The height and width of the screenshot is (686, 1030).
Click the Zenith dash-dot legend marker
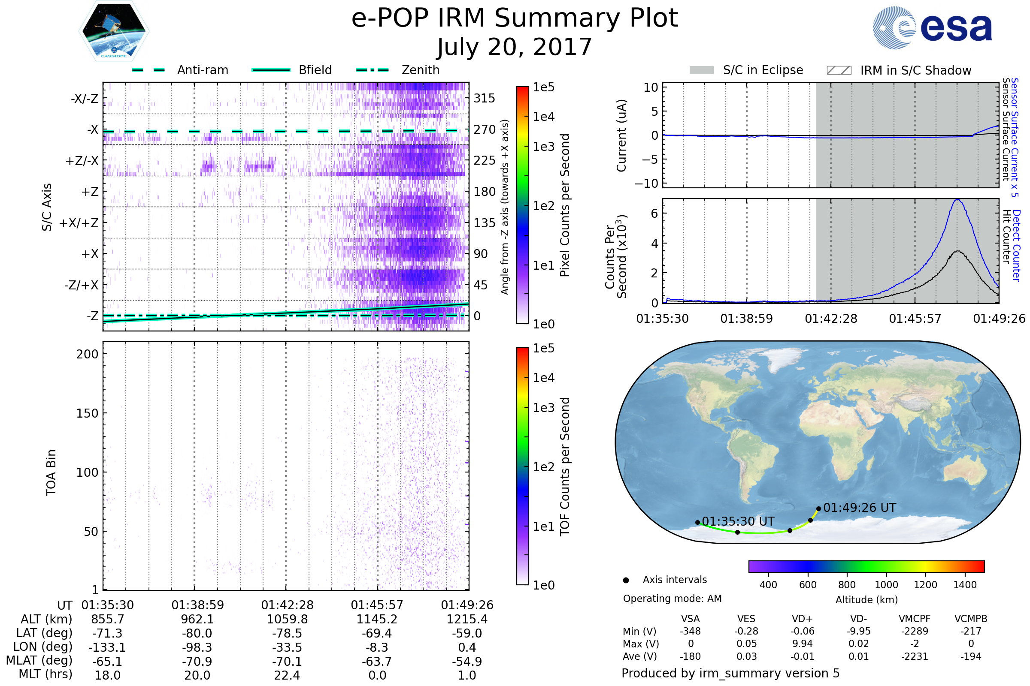pos(372,70)
